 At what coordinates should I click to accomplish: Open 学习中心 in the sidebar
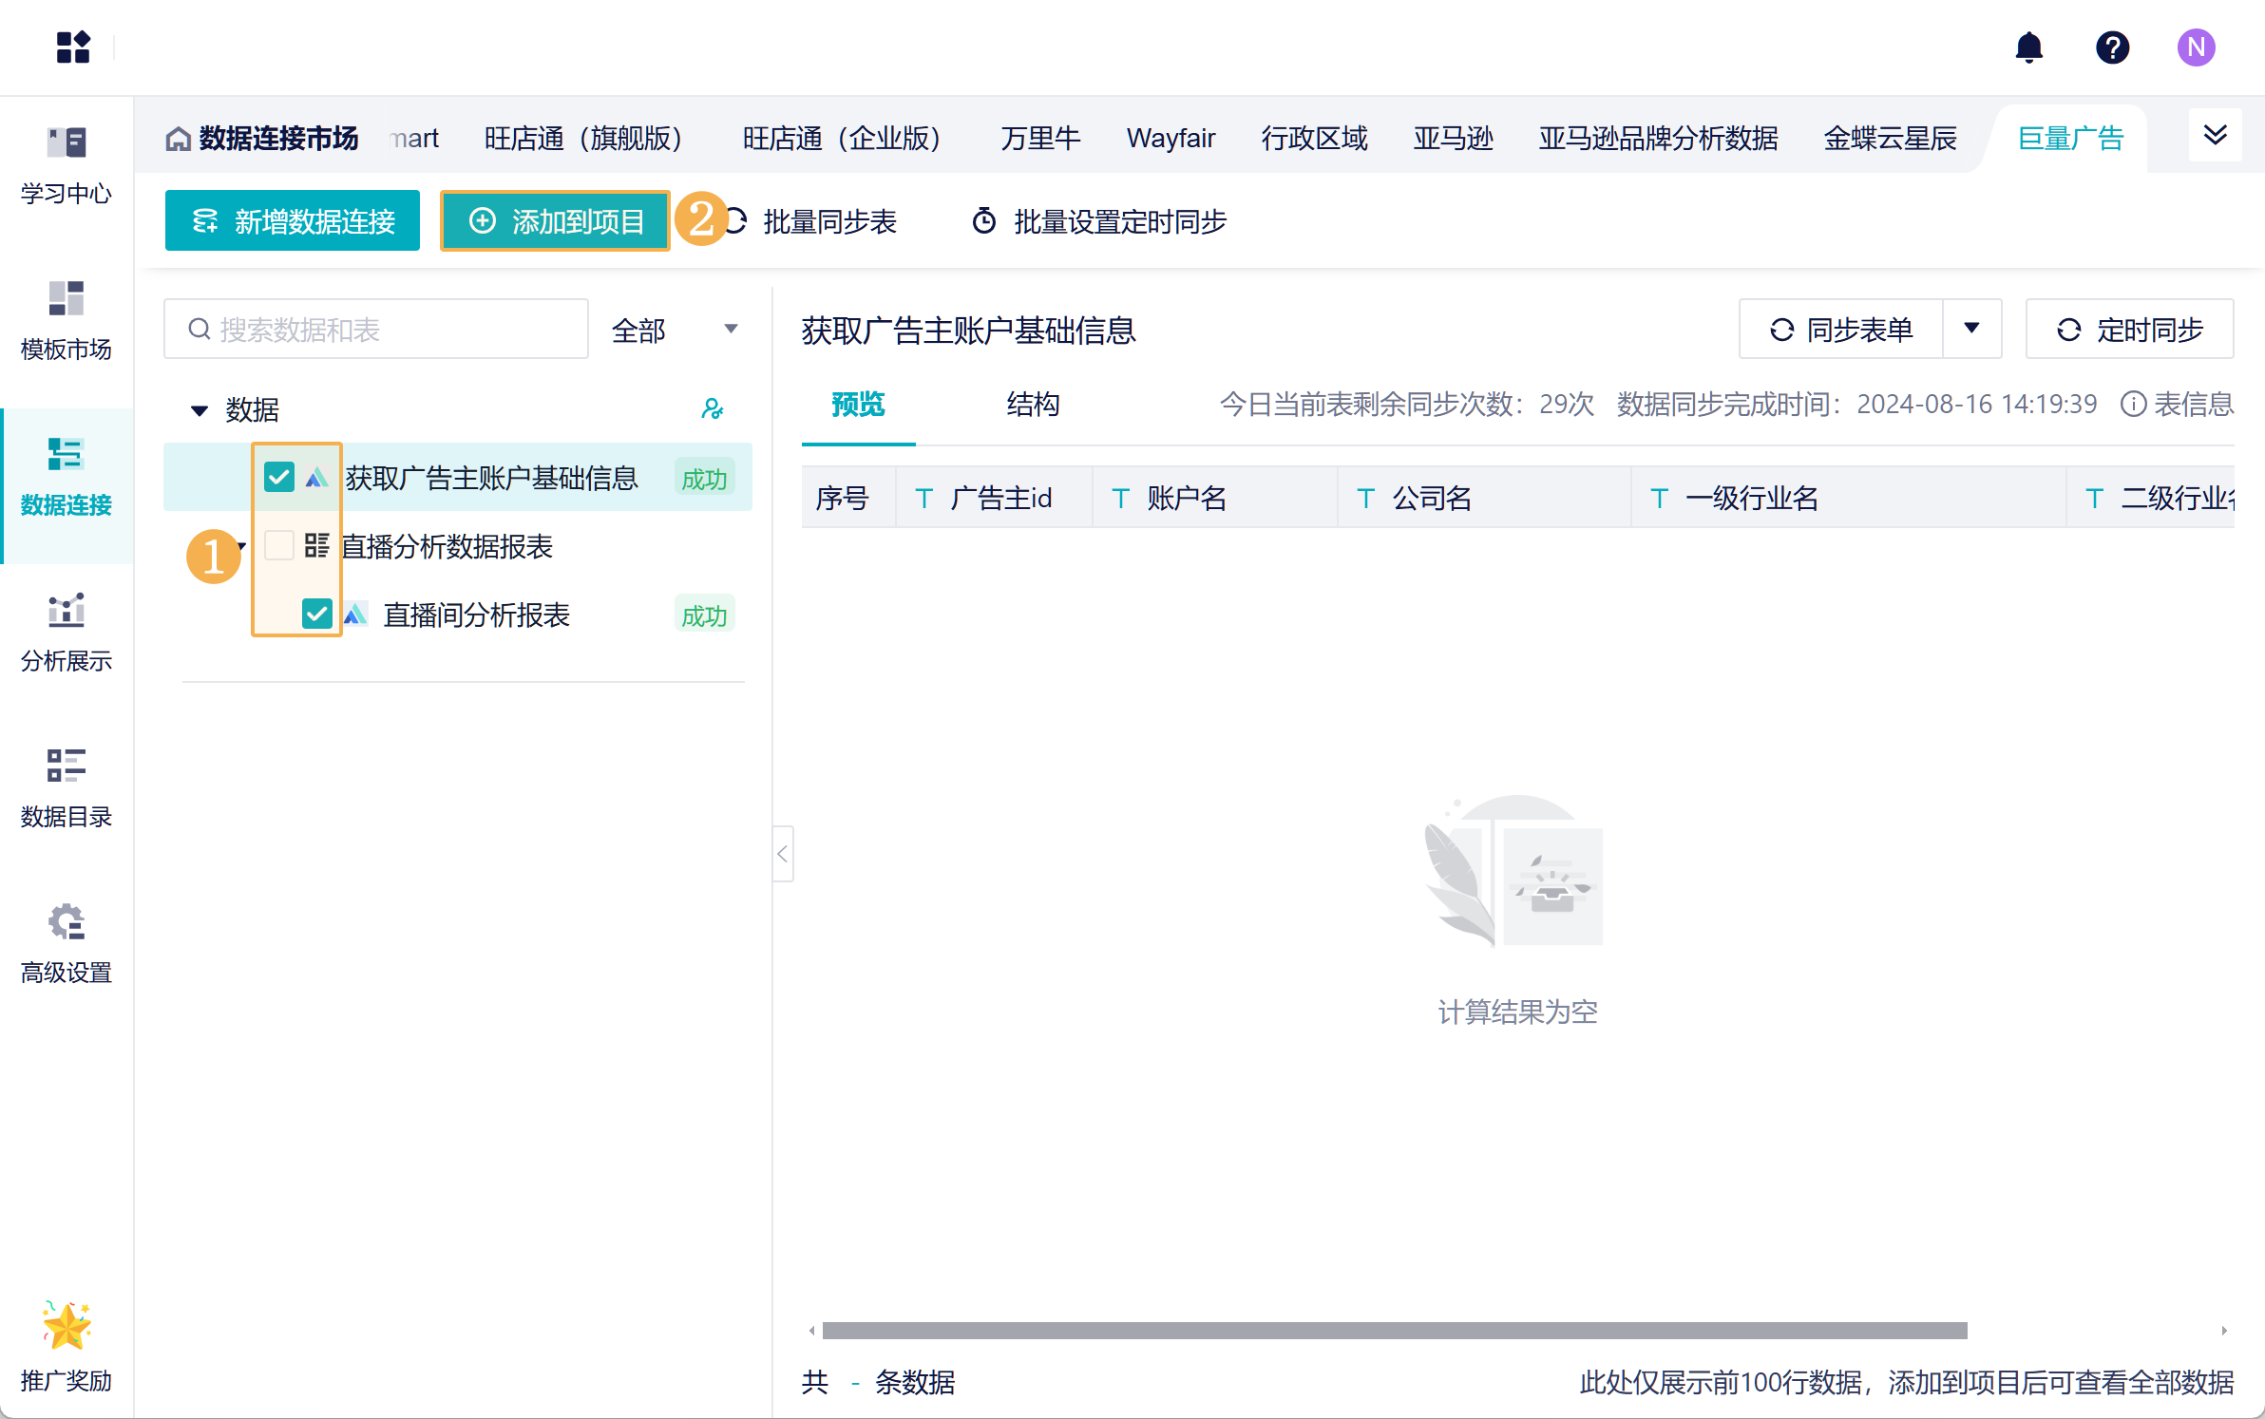click(67, 165)
